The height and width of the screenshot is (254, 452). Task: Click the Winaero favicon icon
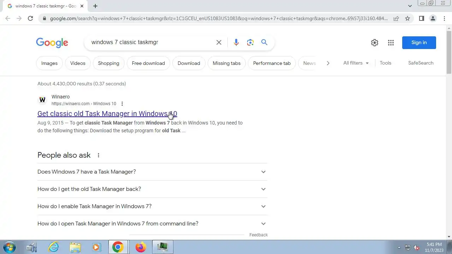[42, 100]
